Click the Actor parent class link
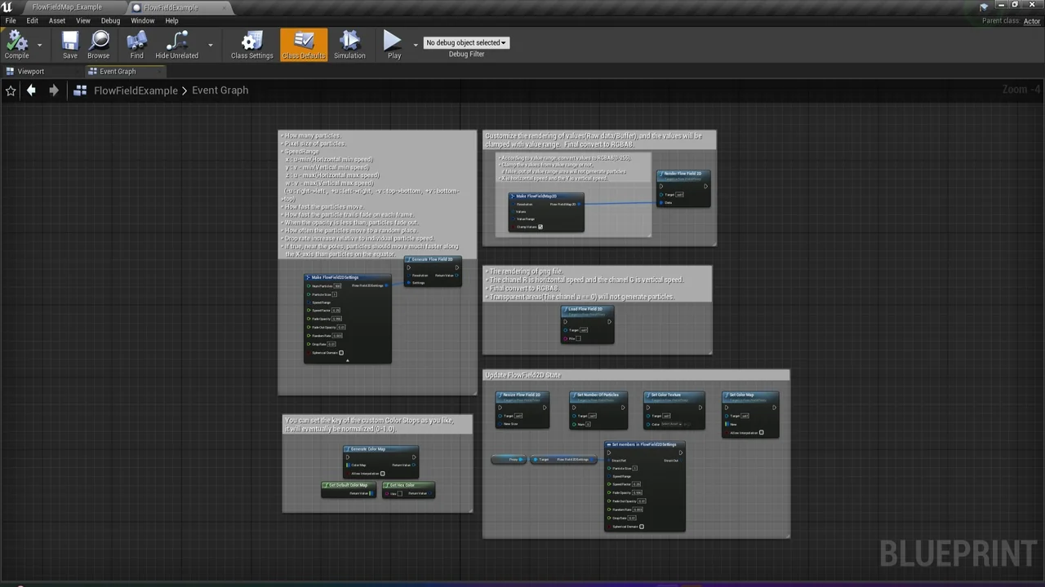 tap(1032, 21)
